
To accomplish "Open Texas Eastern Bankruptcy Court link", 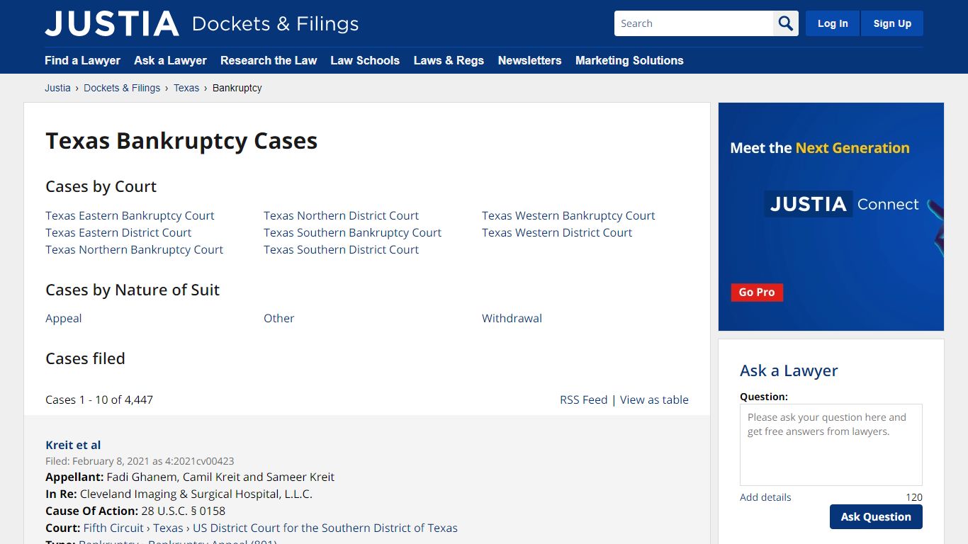I will click(130, 215).
